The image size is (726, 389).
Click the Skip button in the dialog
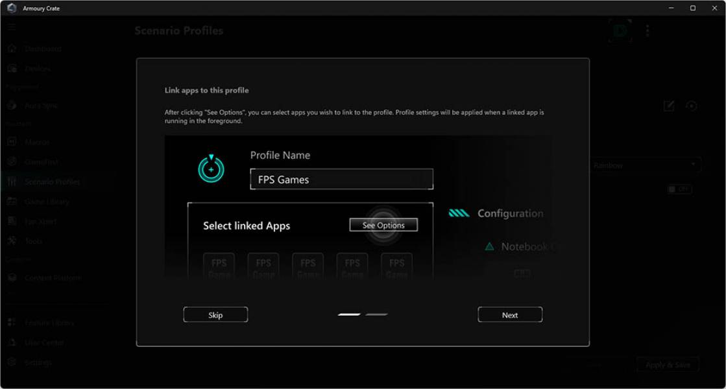pos(215,315)
